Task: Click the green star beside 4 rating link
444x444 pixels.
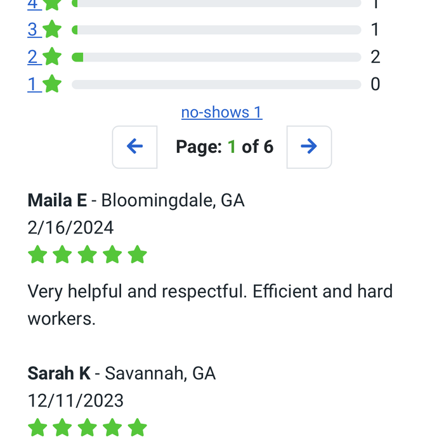Action: click(52, 4)
